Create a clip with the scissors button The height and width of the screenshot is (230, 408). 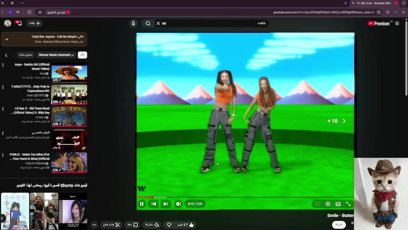(x=112, y=225)
